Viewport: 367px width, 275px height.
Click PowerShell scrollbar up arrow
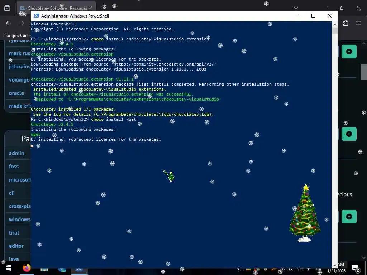tap(335, 24)
